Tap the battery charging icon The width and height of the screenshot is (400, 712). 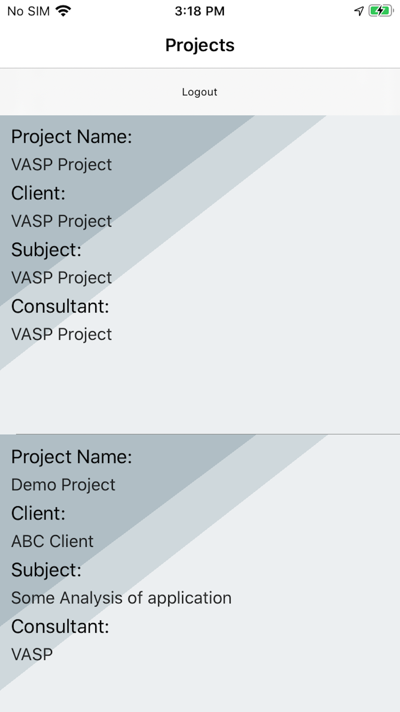pos(380,11)
